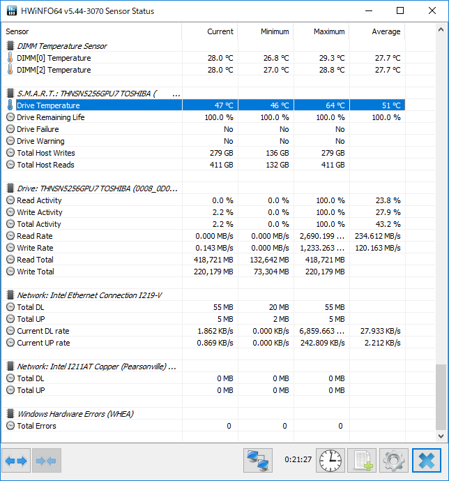The height and width of the screenshot is (481, 449).
Task: Click the Drive Temperature thermometer icon
Action: pyautogui.click(x=10, y=105)
